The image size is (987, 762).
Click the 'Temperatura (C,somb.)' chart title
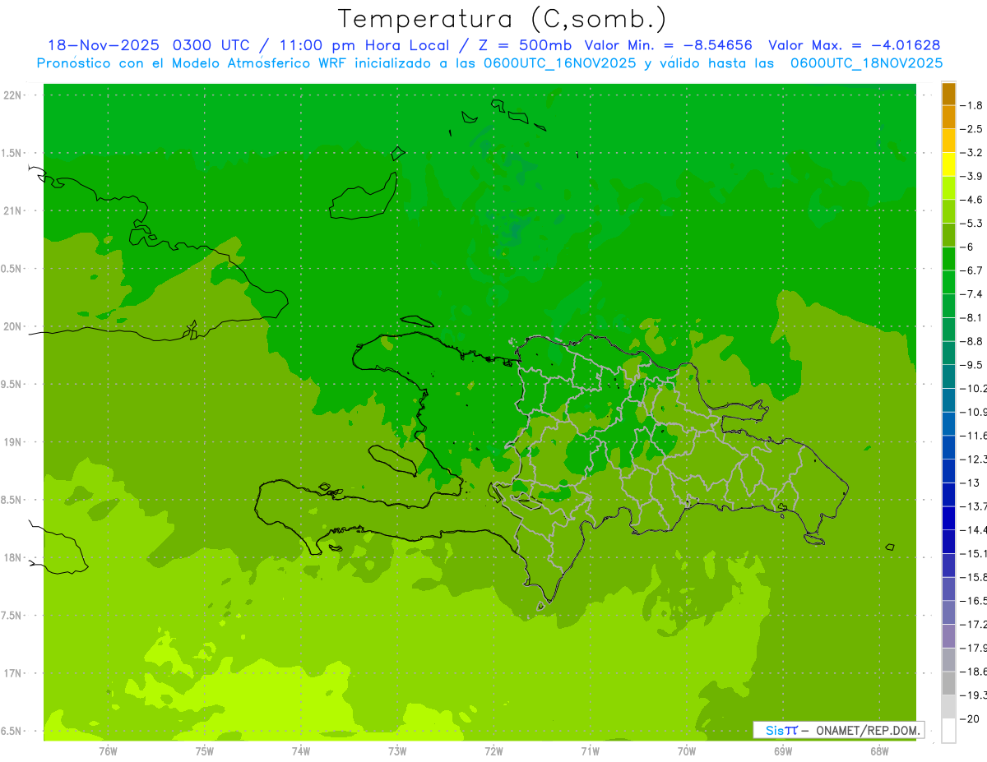pyautogui.click(x=503, y=19)
